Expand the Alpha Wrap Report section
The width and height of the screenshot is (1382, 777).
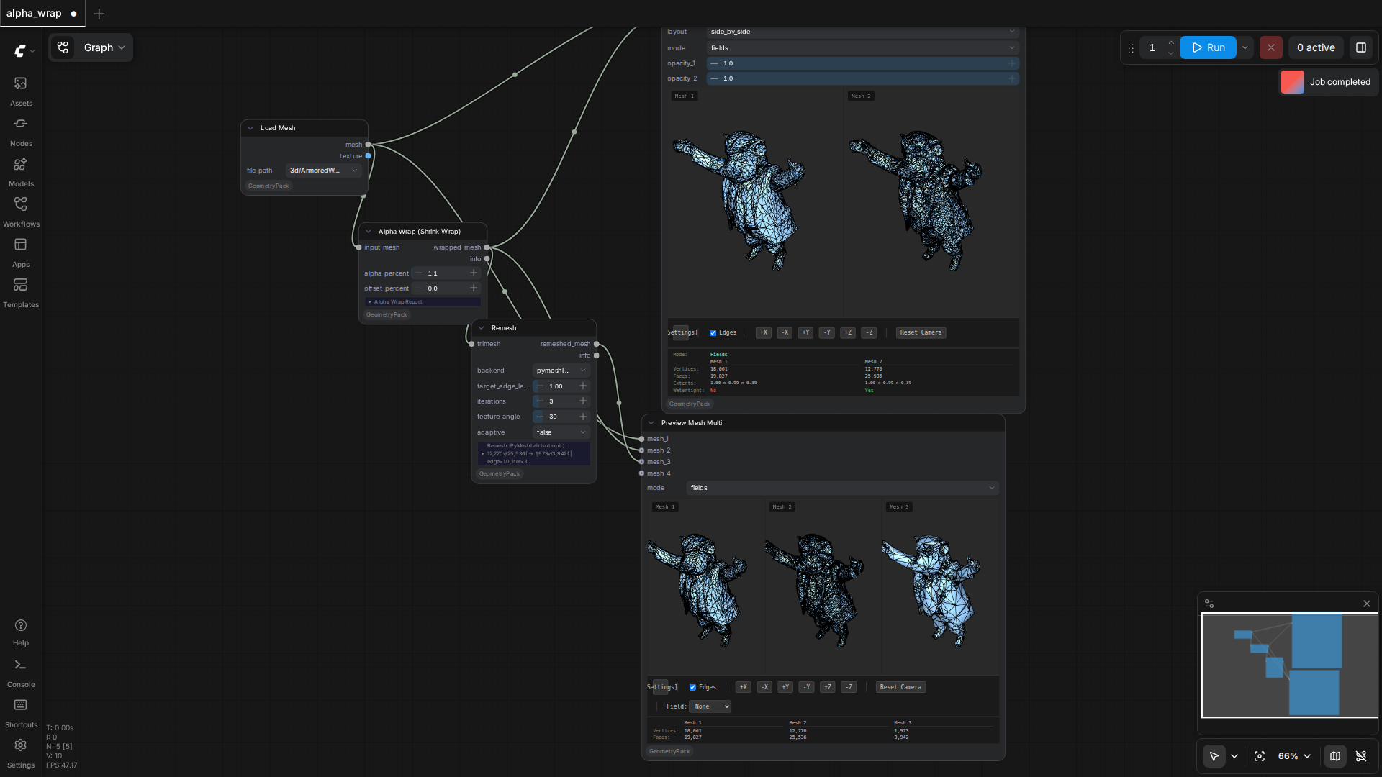click(423, 302)
